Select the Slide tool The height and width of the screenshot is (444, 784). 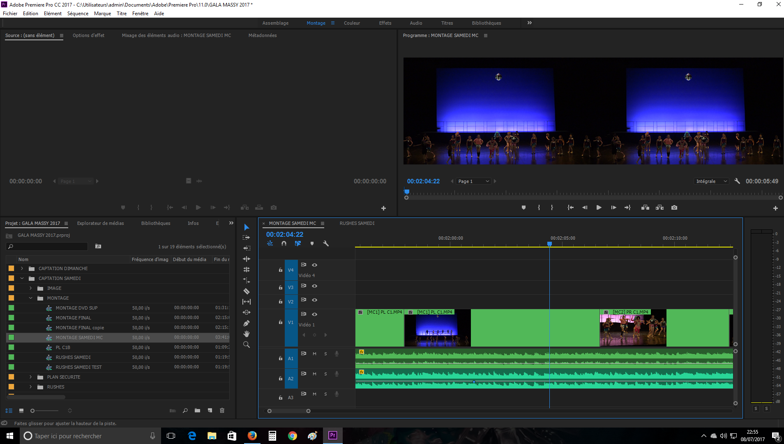247,312
